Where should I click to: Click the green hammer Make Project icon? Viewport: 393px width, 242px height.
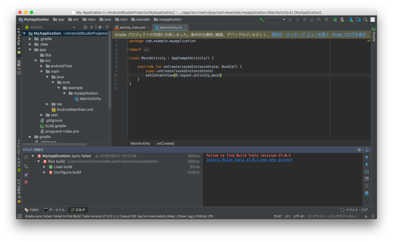pos(261,20)
